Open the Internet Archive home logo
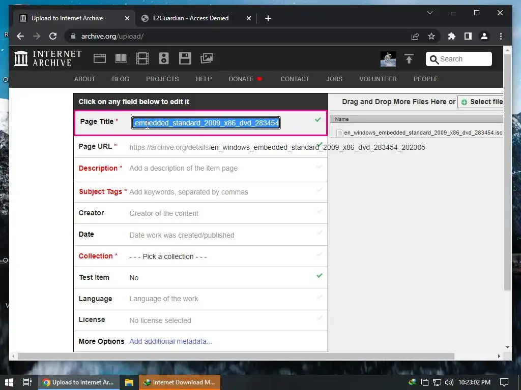Screen dimensions: 521x390 (48, 58)
